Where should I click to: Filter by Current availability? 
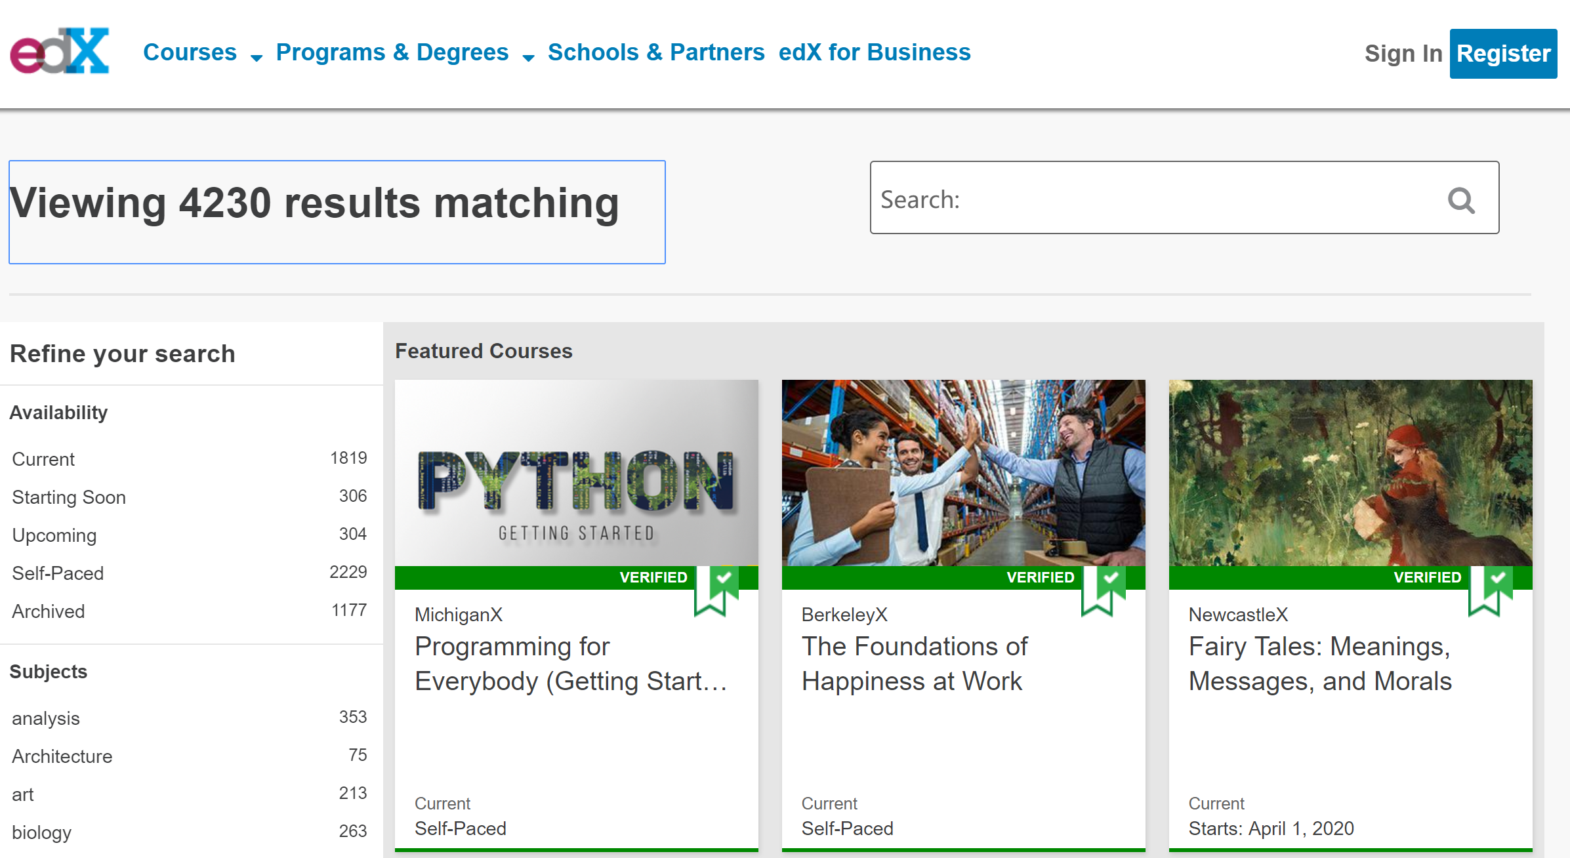[43, 459]
